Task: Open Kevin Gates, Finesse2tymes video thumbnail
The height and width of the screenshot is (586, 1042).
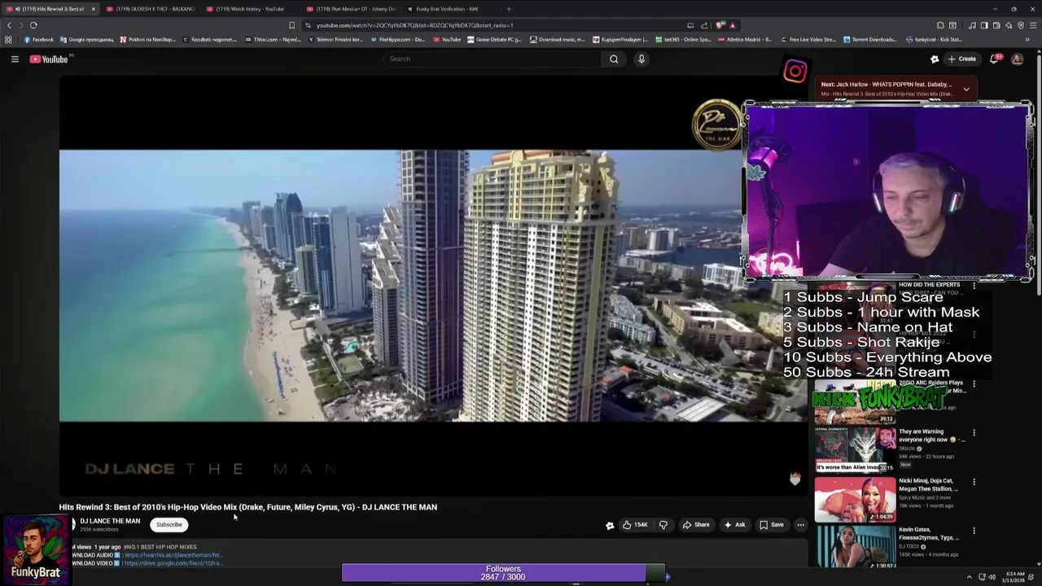Action: pyautogui.click(x=855, y=547)
